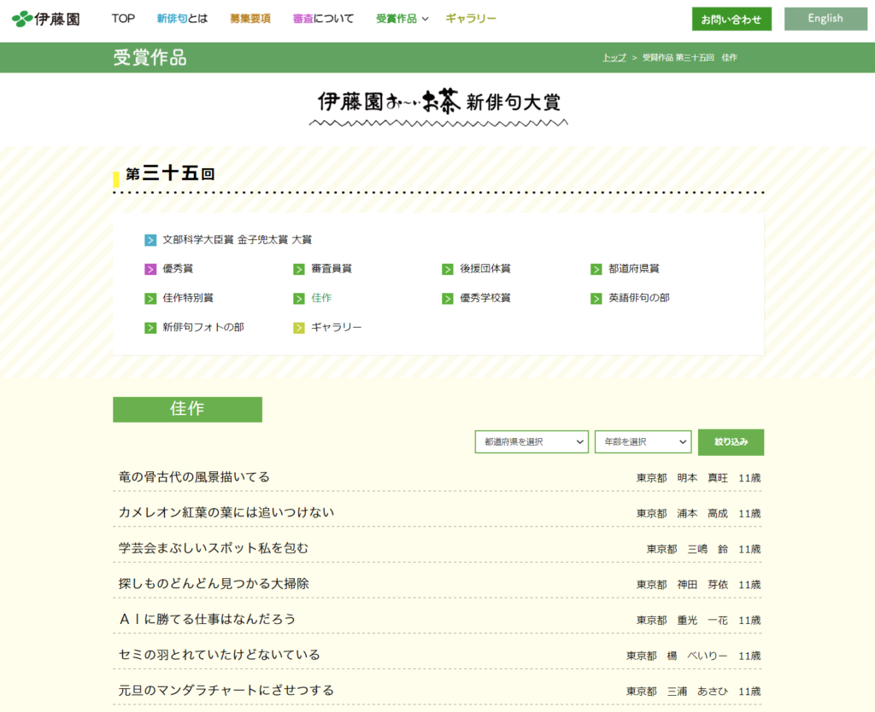
Task: Click the トップ breadcrumb link
Action: pos(614,57)
